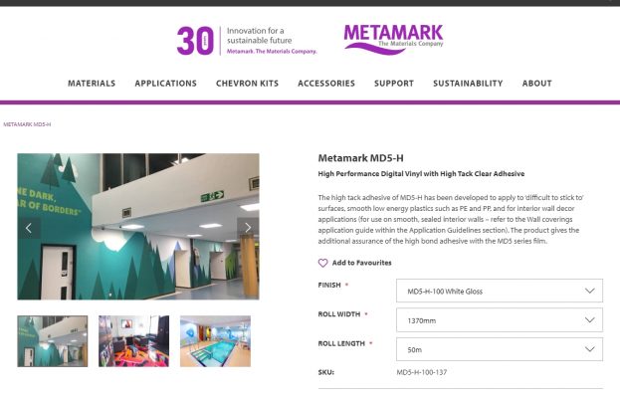The image size is (620, 398).
Task: Open the About menu item
Action: point(537,84)
